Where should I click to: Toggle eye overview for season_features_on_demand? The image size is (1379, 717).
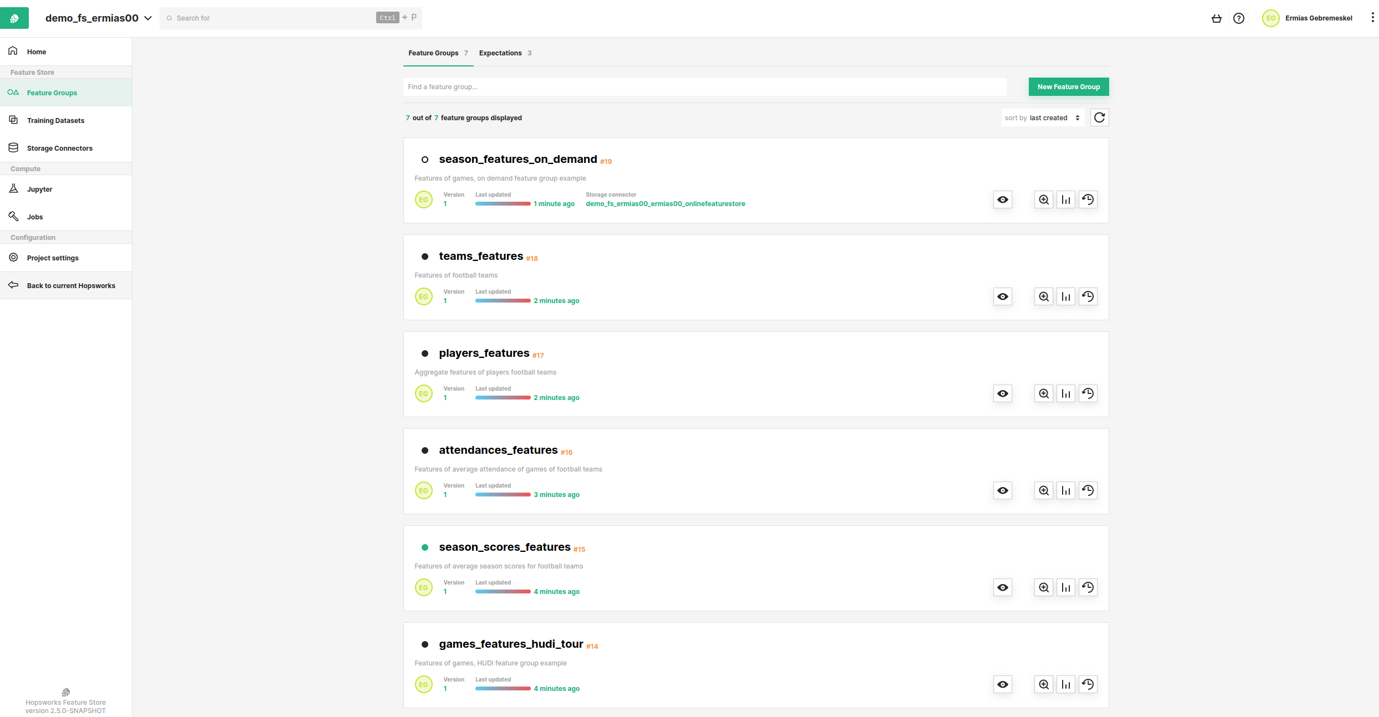coord(1002,199)
